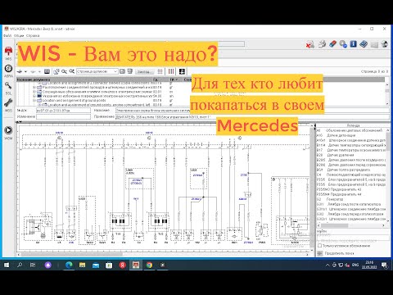Select legend row 'G2 Генератор'
Screen dimensions: 393x295
pos(351,199)
